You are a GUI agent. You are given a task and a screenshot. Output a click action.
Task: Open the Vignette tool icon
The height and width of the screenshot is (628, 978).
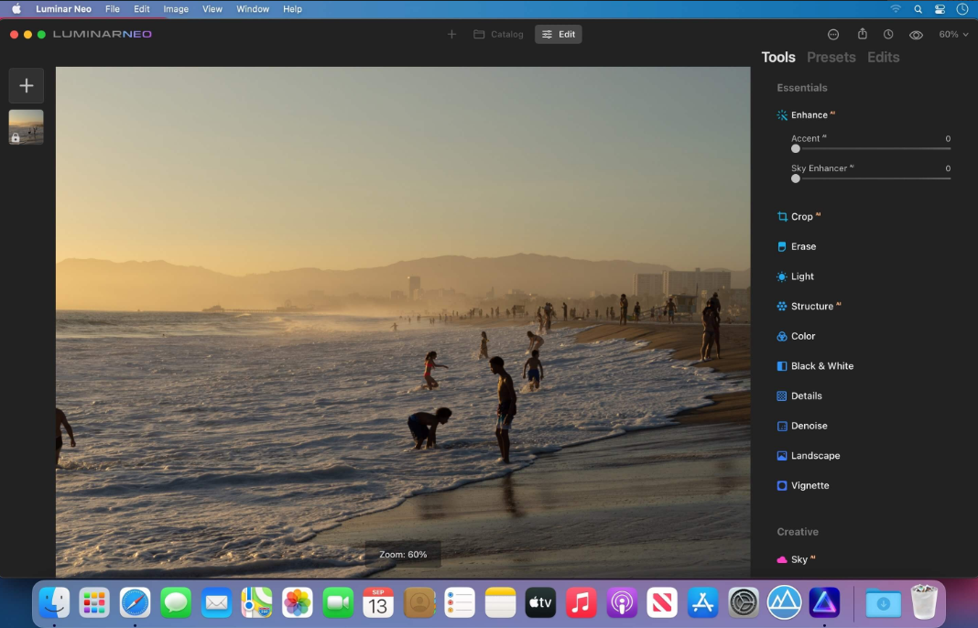[781, 486]
